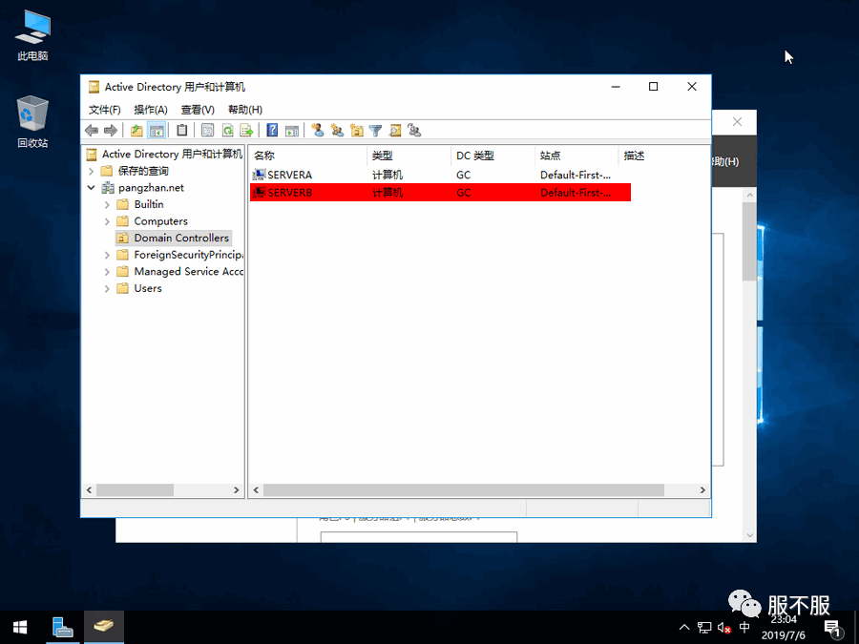Viewport: 859px width, 644px height.
Task: Select the SERVERA computer row
Action: tap(440, 175)
